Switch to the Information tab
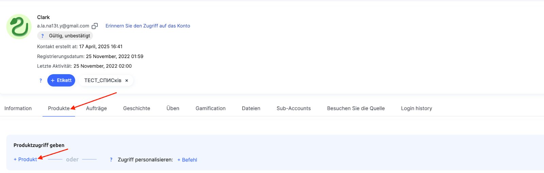Screen dimensions: 544x173 point(18,109)
